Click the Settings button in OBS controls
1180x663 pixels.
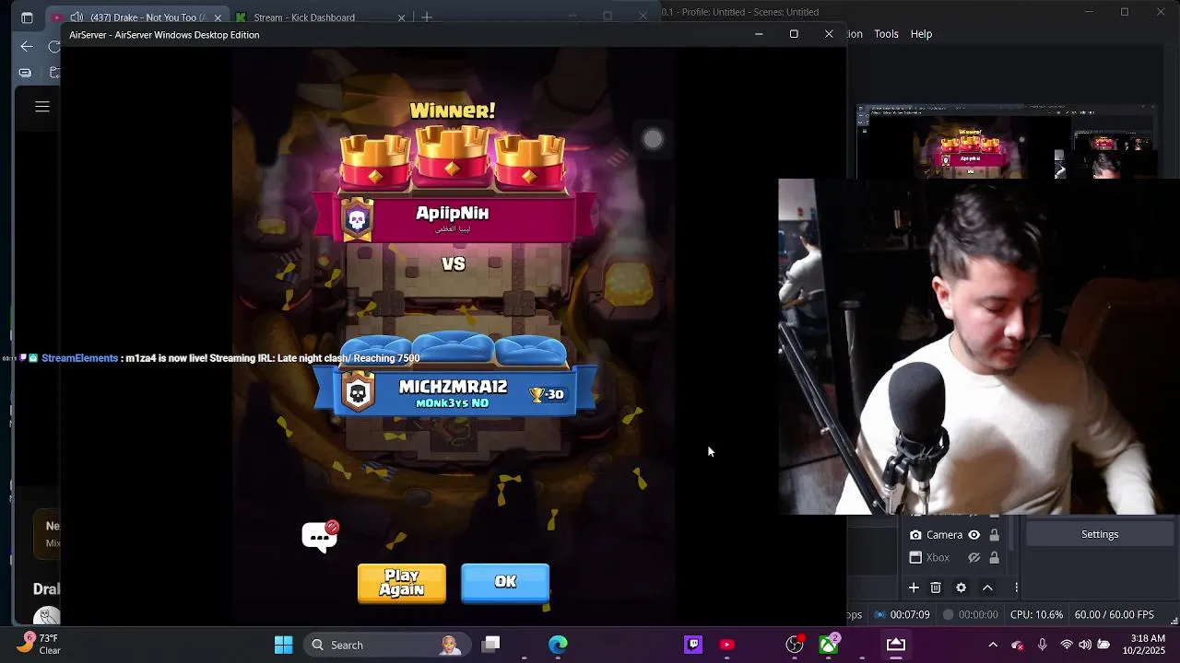click(1100, 534)
